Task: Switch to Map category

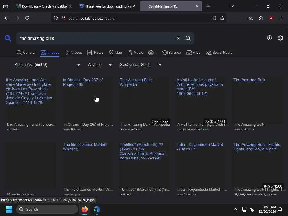Action: [116, 53]
